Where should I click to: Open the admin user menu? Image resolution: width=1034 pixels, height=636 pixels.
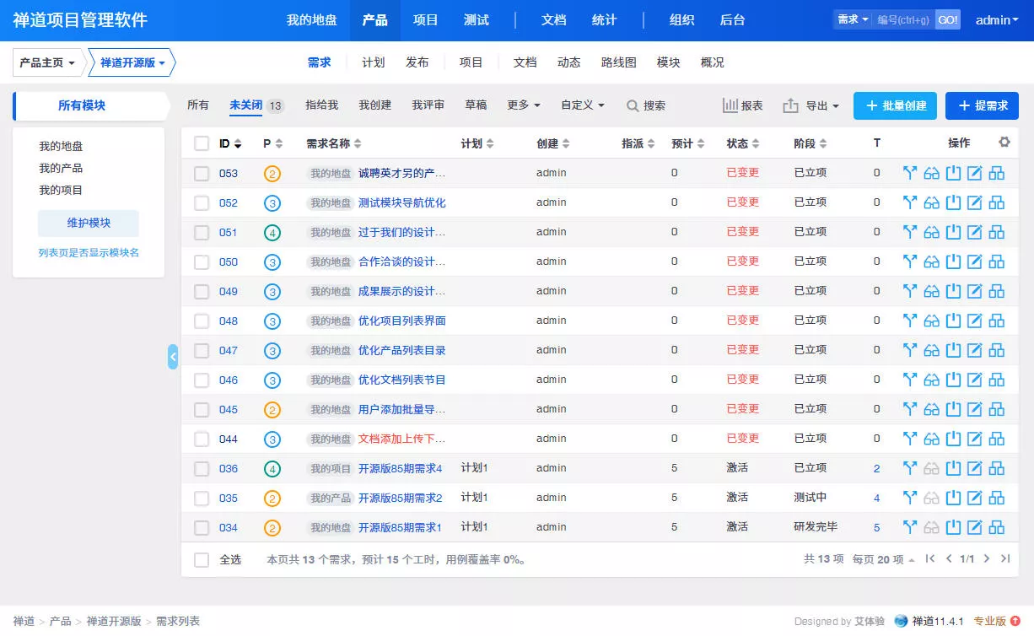[998, 20]
